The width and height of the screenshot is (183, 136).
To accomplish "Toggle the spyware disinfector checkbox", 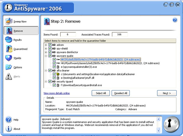I will tap(50, 52).
